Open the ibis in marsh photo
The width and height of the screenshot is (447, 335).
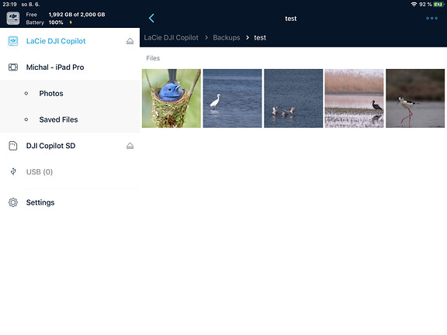coord(355,98)
